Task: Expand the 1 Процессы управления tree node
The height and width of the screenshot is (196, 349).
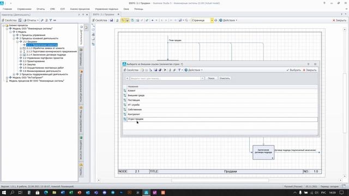Action: [14, 35]
